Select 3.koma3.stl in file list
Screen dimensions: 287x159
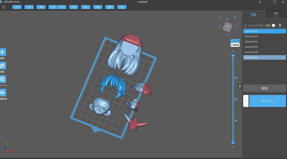pyautogui.click(x=265, y=42)
